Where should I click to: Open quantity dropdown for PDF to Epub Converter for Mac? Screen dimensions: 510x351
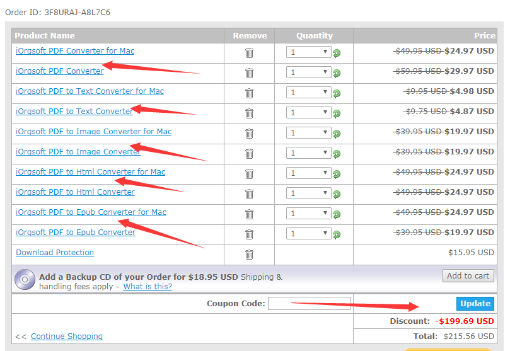coord(309,213)
